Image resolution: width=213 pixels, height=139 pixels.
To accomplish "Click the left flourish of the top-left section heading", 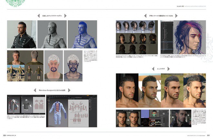I will point(39,16).
